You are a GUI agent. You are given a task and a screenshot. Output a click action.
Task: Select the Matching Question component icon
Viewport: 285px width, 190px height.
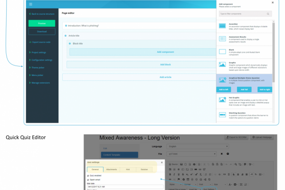[x=222, y=114]
